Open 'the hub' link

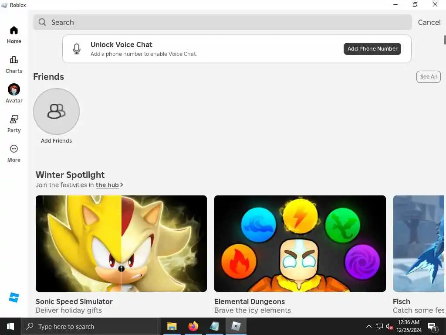tap(107, 185)
